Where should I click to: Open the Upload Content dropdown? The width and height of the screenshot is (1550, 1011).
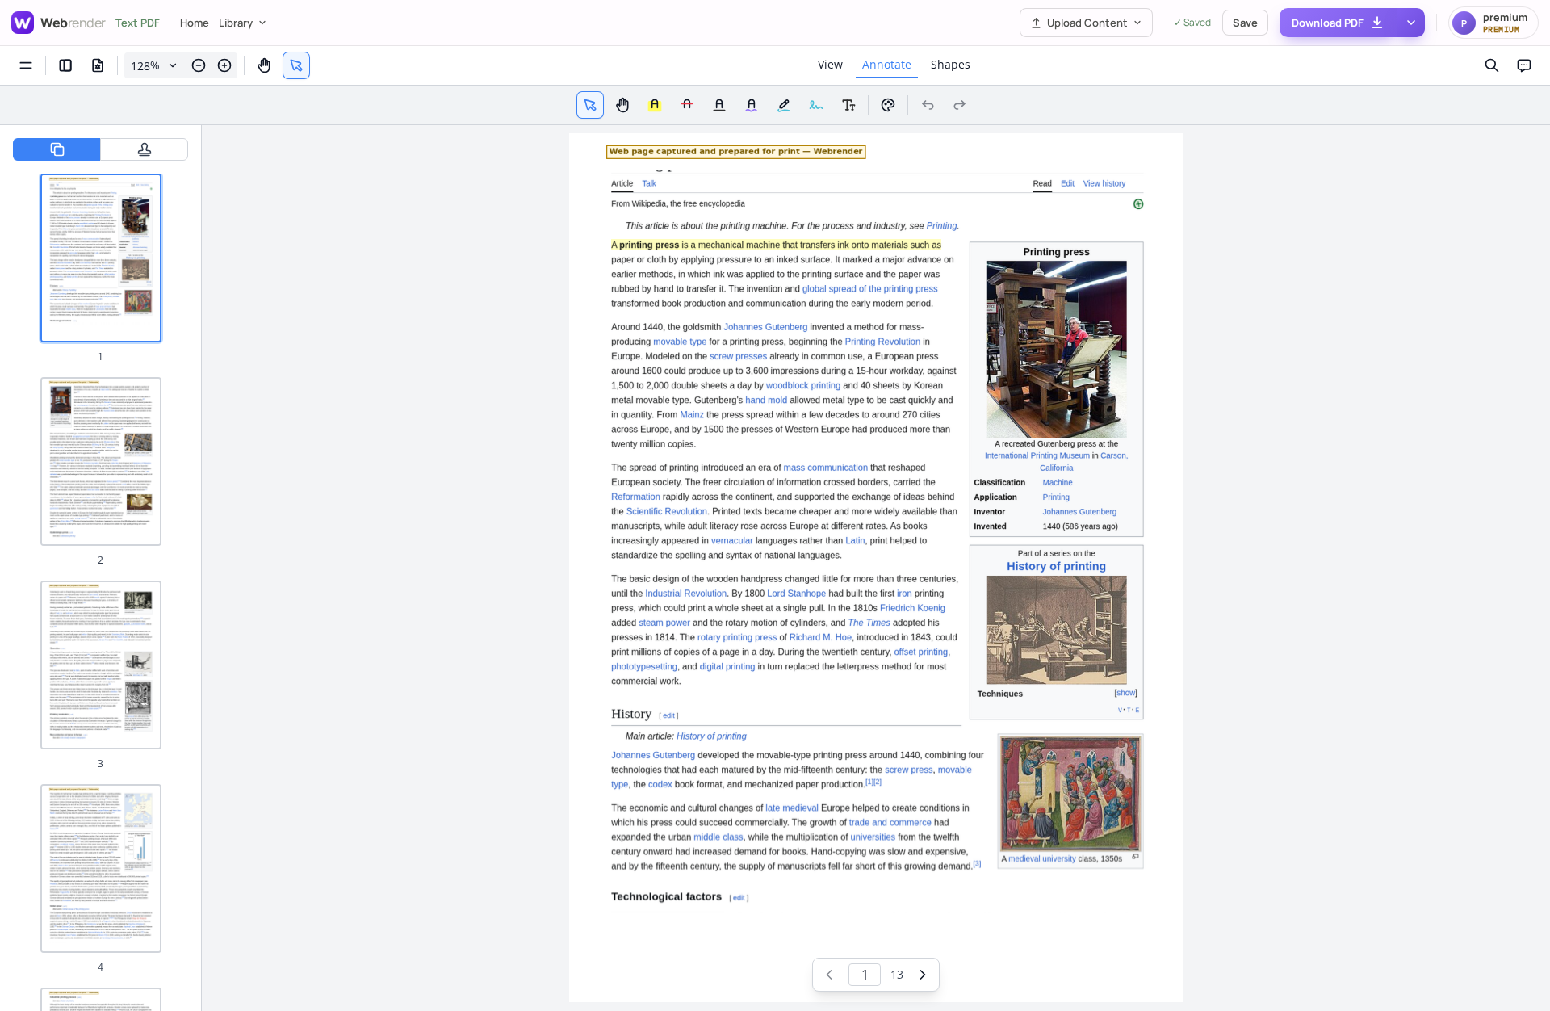[x=1086, y=23]
